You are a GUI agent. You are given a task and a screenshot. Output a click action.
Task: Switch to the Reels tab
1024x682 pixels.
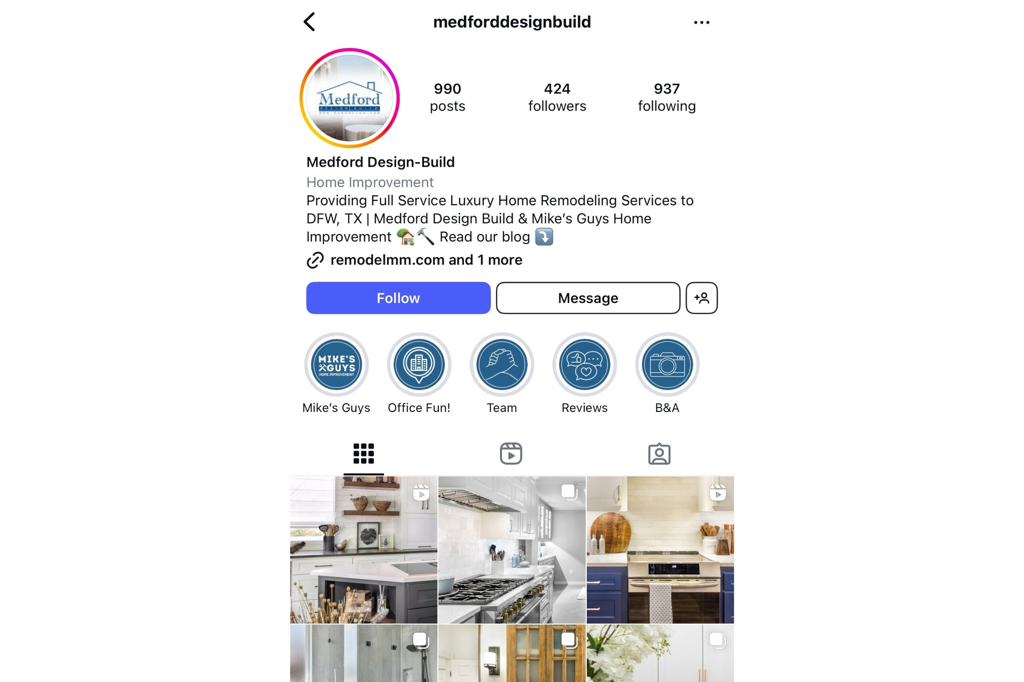tap(511, 453)
